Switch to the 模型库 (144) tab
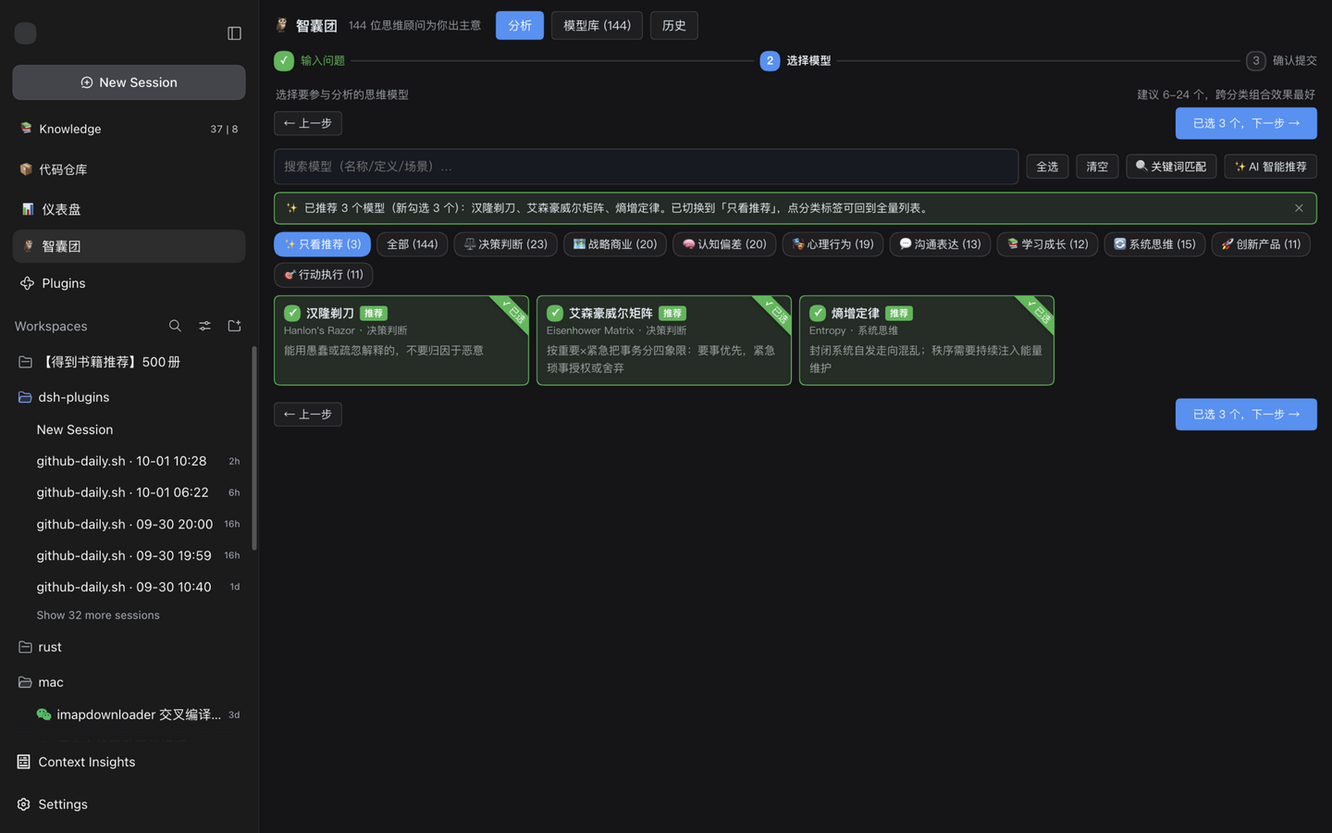The image size is (1332, 833). (x=597, y=26)
